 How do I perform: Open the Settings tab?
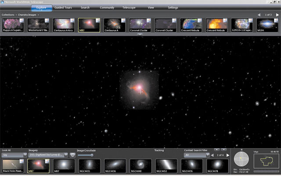pos(173,8)
